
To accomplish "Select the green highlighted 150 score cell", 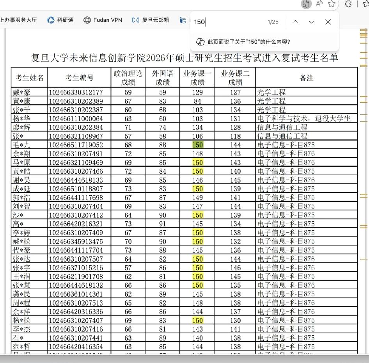I will [197, 145].
